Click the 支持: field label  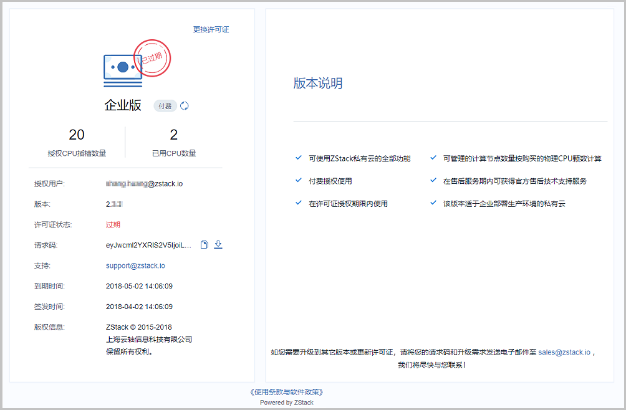42,265
